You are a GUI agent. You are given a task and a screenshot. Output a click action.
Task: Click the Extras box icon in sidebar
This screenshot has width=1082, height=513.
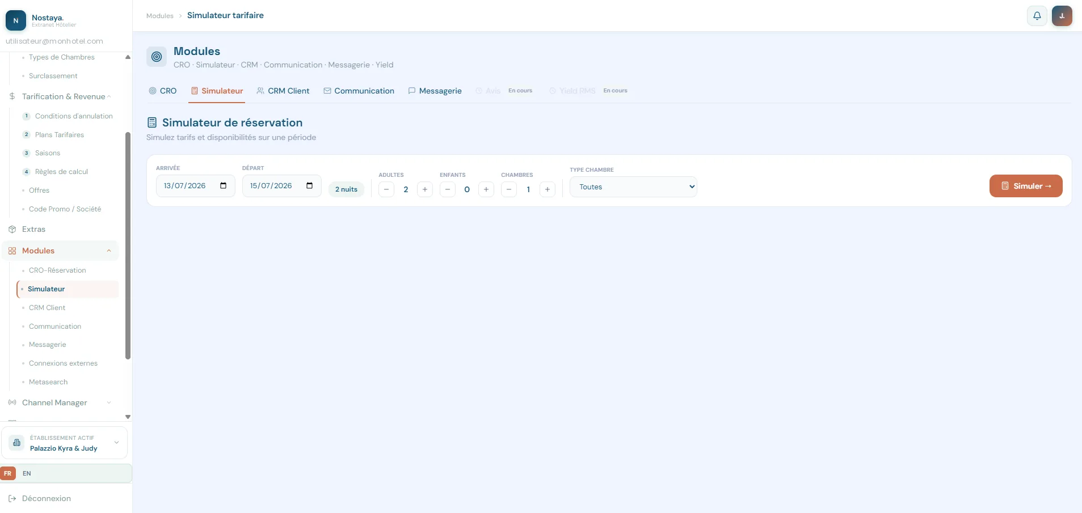(x=12, y=230)
